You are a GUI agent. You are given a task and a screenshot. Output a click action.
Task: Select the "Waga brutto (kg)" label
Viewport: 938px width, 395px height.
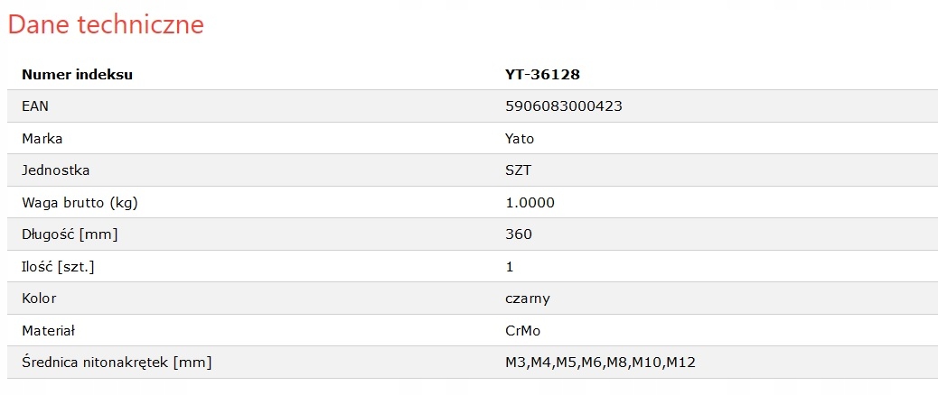80,203
